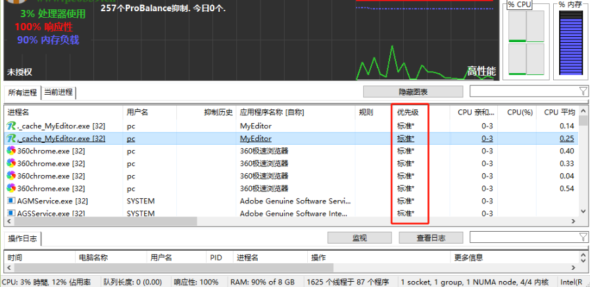The image size is (590, 287).
Task: Click the 0.04 CPU average value
Action: [x=567, y=176]
